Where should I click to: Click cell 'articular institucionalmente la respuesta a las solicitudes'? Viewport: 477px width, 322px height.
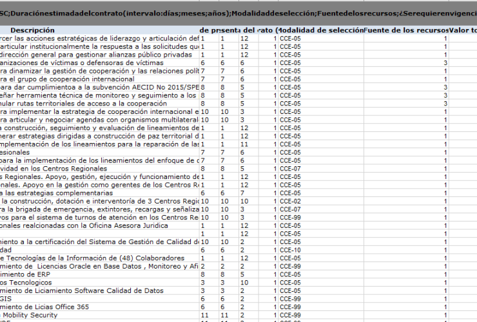pos(100,46)
